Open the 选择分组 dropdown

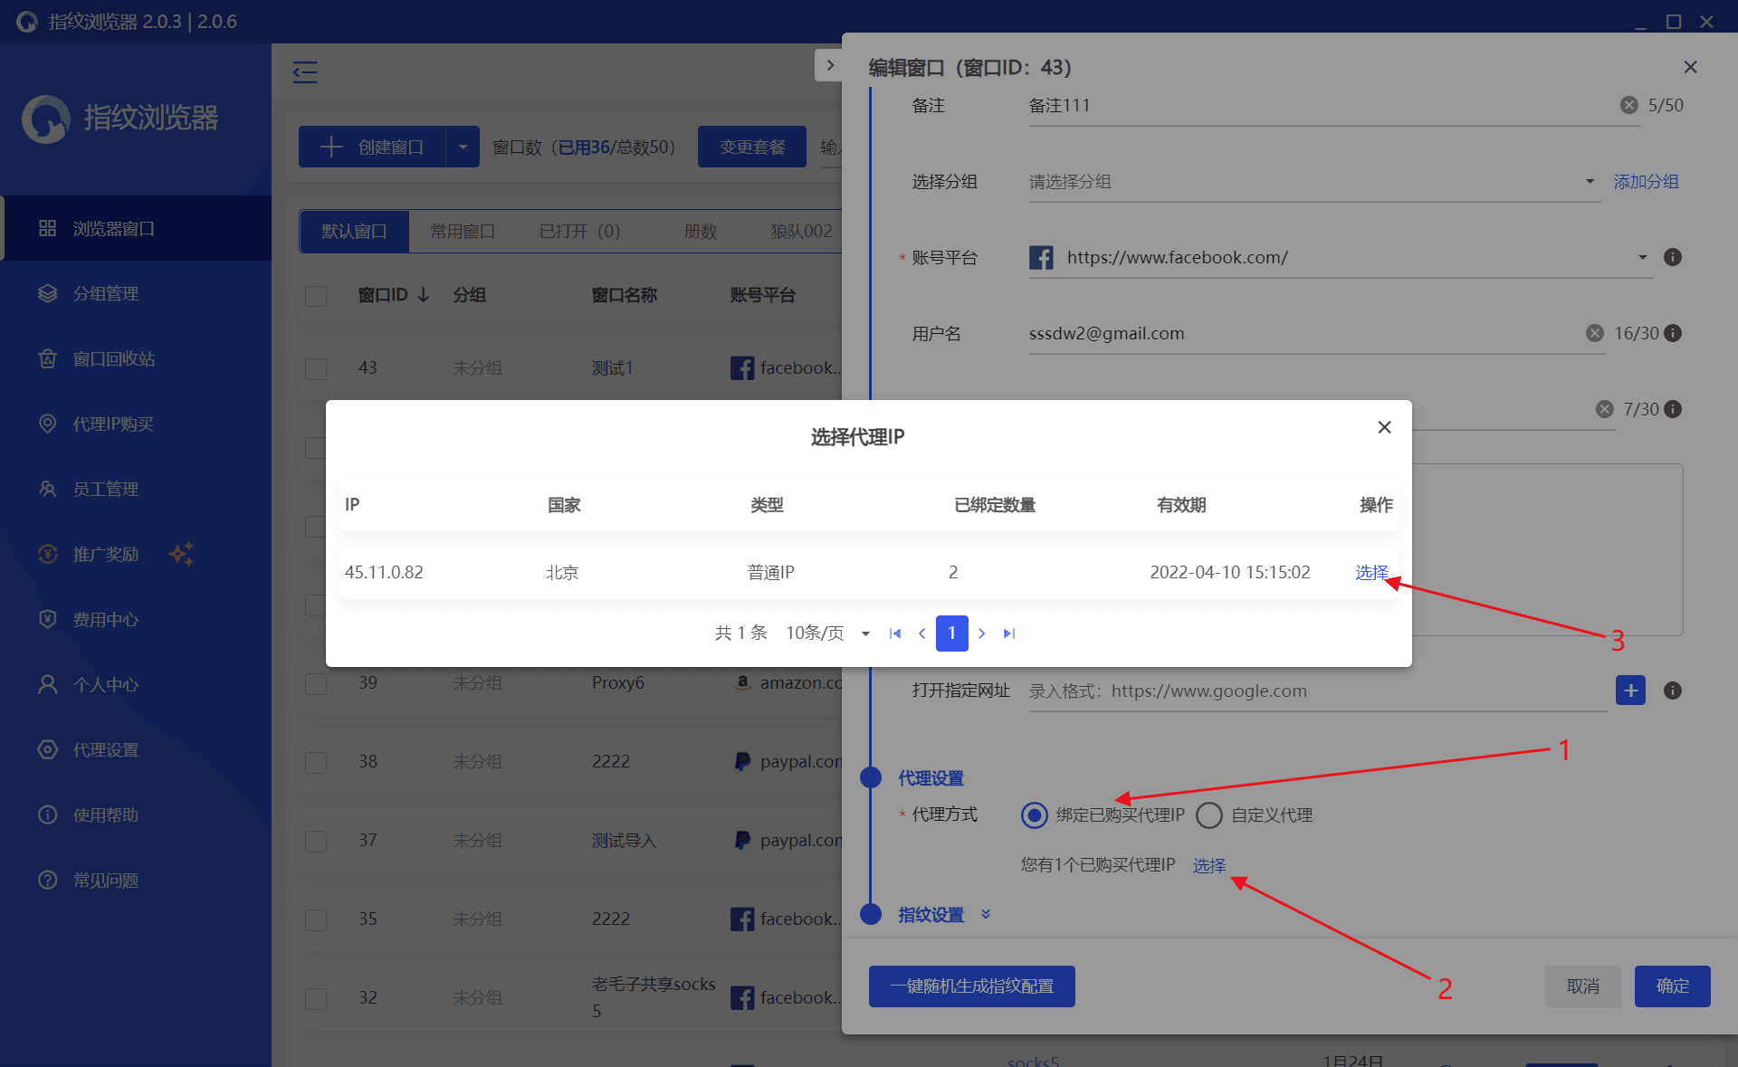pos(1313,182)
